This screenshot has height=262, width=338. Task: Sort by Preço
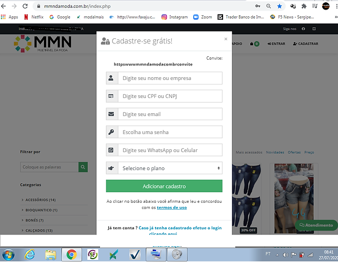tap(309, 152)
